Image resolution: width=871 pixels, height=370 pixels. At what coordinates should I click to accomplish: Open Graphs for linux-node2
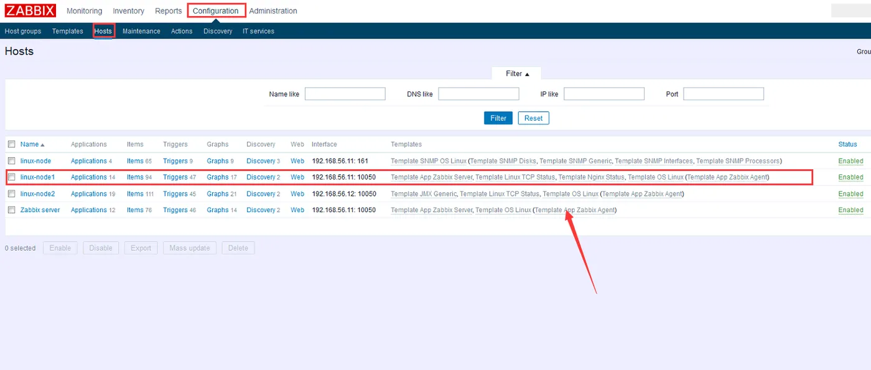coord(218,194)
